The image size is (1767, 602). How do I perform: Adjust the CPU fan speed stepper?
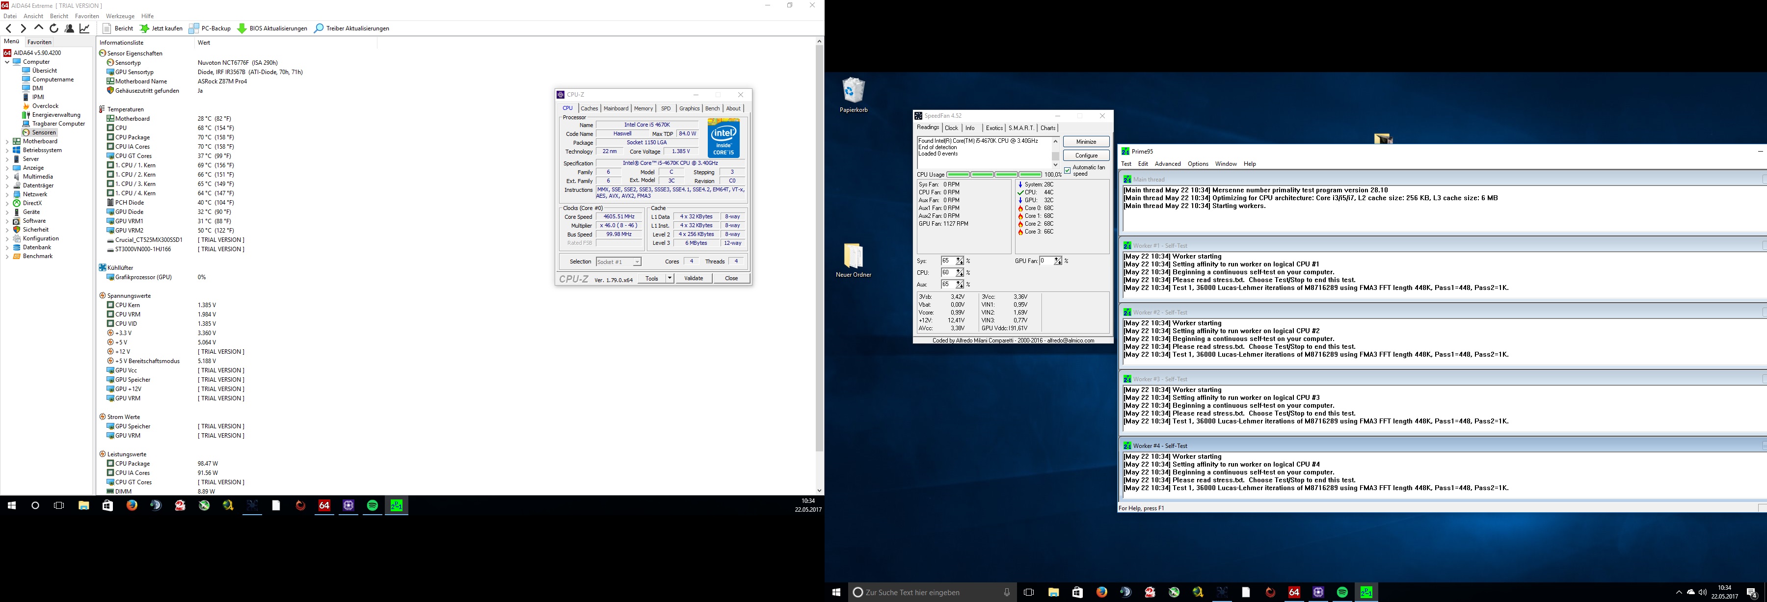click(960, 273)
